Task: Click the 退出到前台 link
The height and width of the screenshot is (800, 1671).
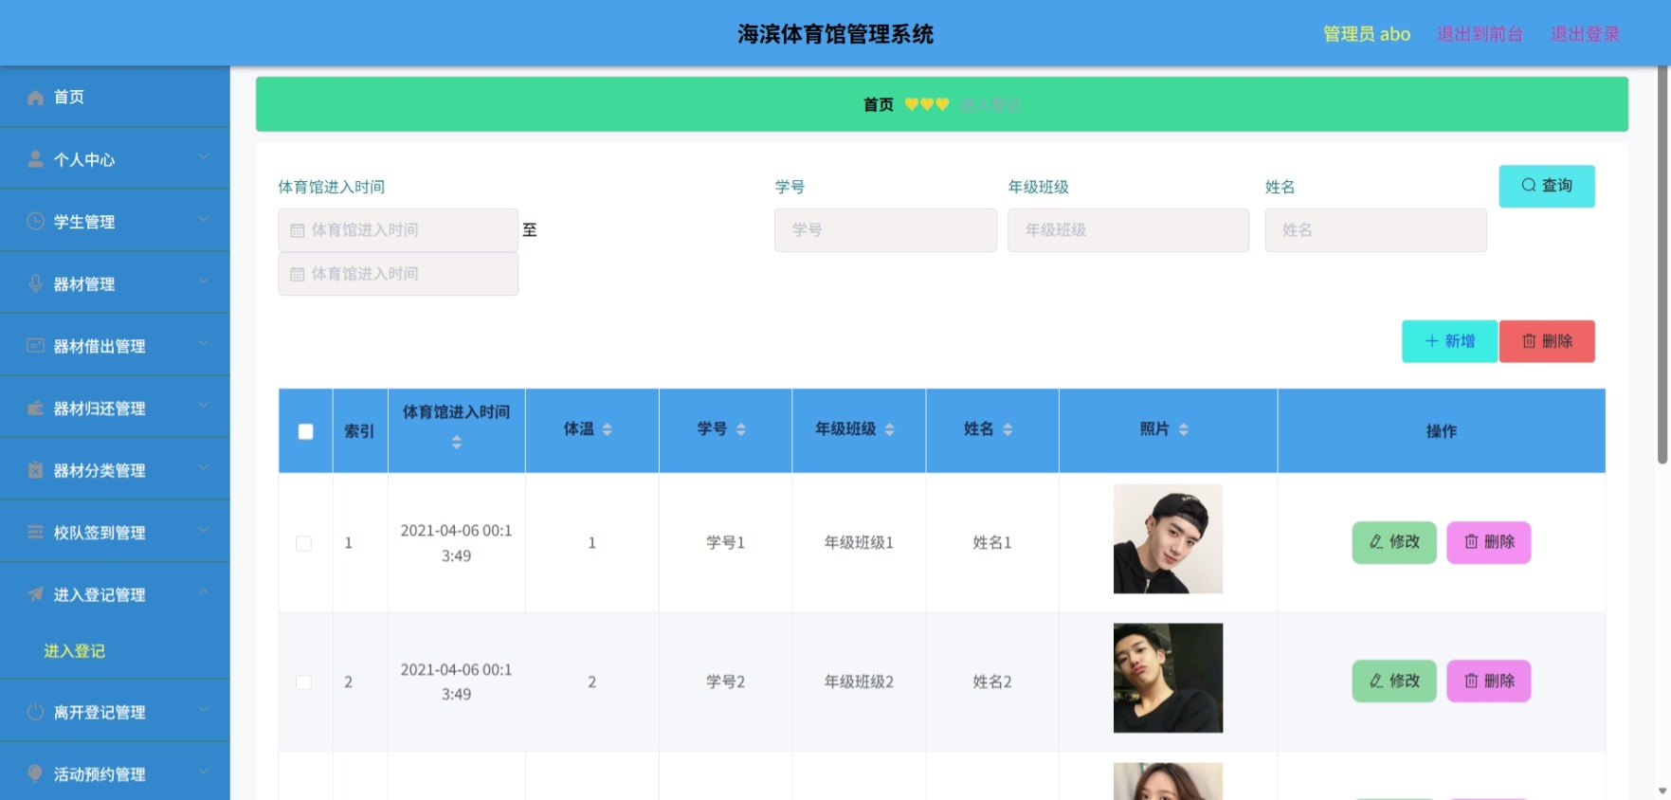Action: pyautogui.click(x=1480, y=34)
